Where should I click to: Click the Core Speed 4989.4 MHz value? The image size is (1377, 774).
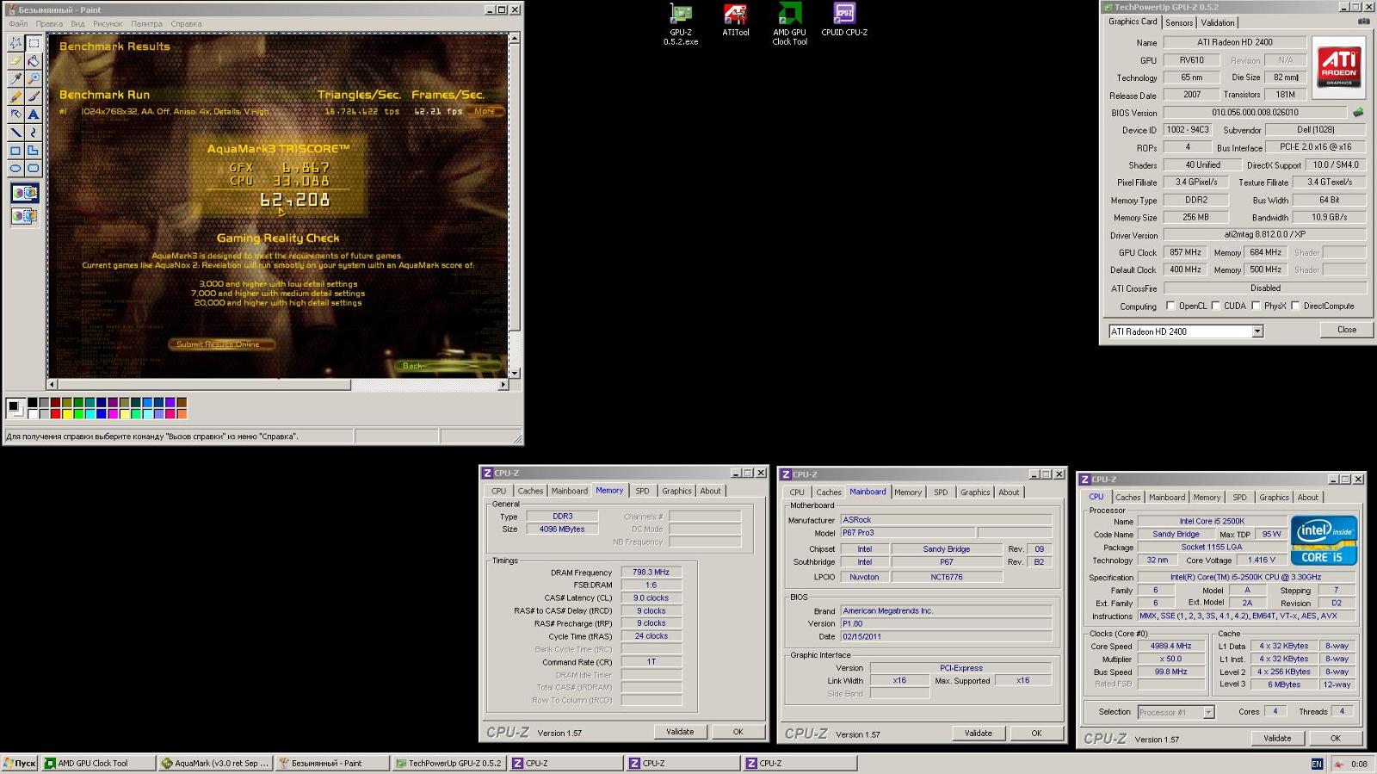[x=1170, y=646]
